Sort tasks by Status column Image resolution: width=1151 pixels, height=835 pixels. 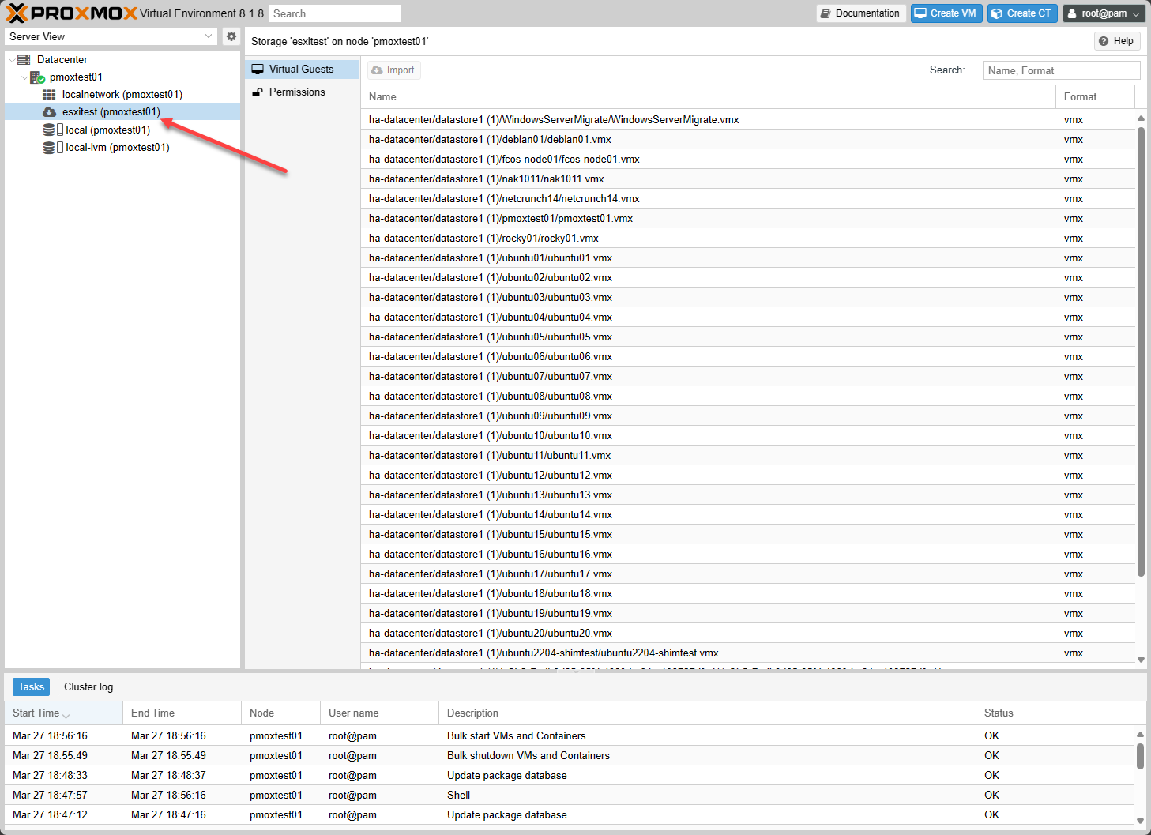pos(1055,713)
